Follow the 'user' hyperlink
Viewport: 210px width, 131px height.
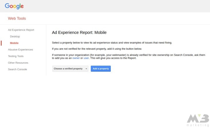(86, 58)
